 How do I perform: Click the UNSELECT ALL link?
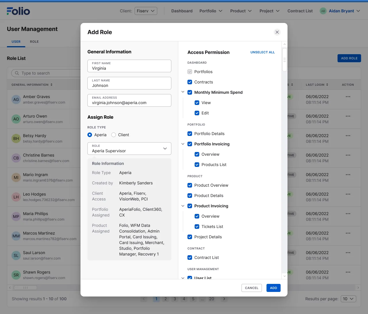pos(262,52)
